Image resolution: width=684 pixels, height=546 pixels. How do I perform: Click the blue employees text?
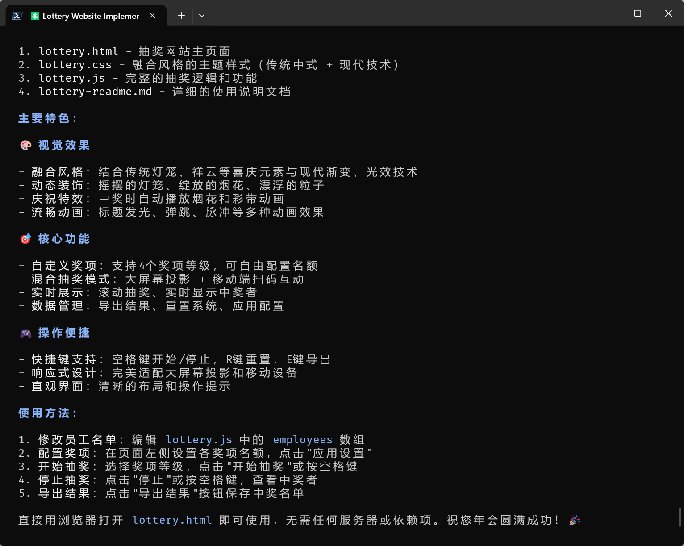click(x=302, y=440)
